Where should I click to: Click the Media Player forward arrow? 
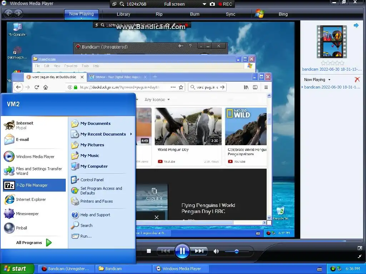click(x=18, y=14)
